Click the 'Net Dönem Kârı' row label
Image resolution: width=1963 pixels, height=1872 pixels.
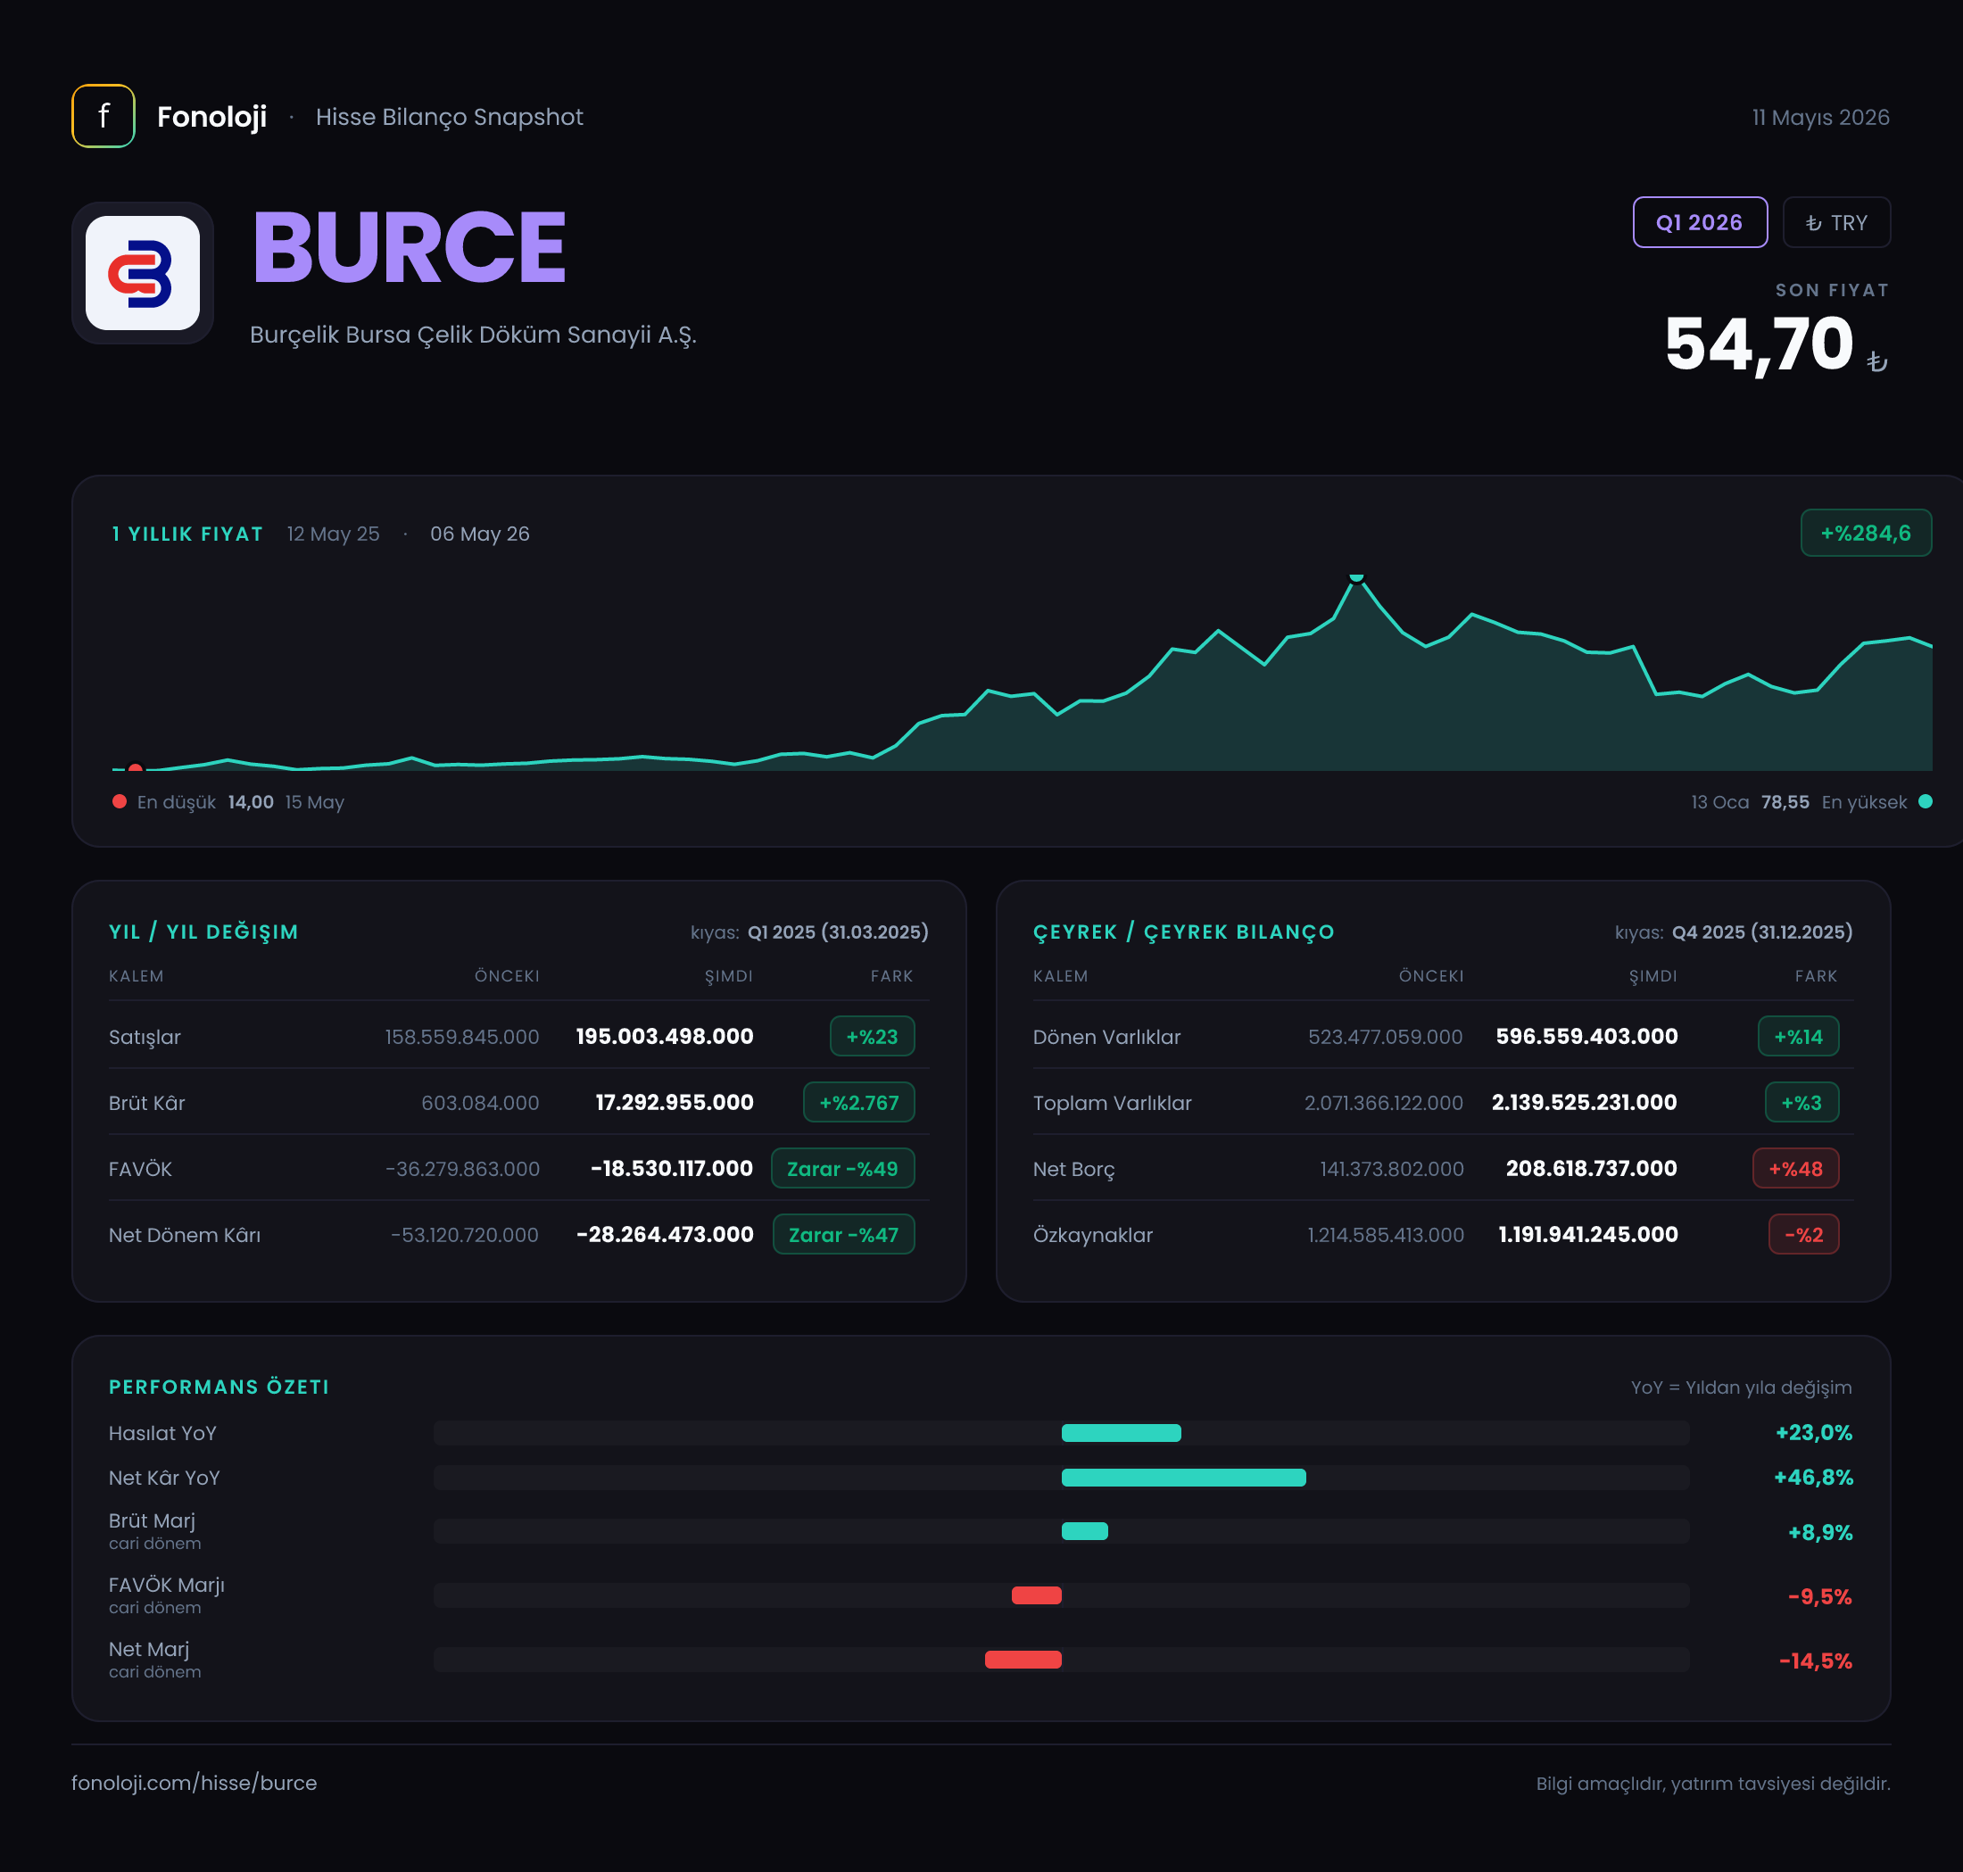tap(185, 1234)
